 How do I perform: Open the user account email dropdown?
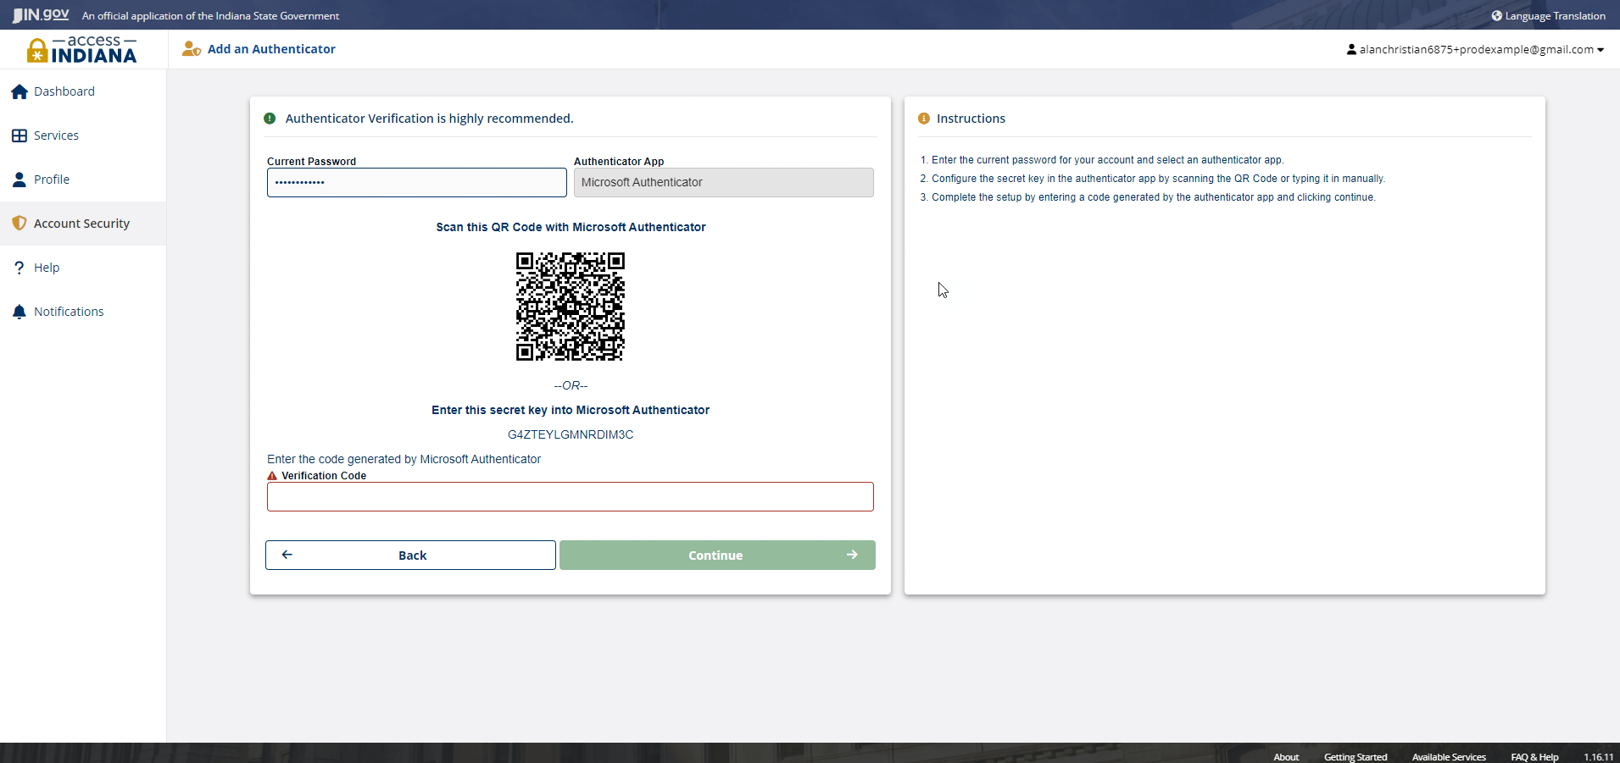click(x=1475, y=50)
